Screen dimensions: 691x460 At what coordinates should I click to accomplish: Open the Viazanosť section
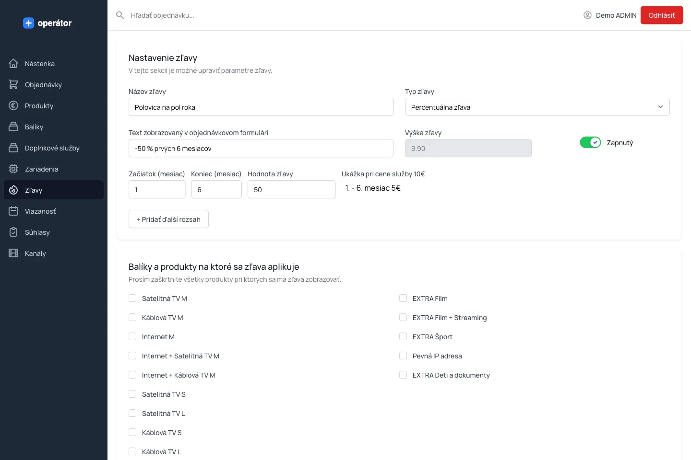pyautogui.click(x=54, y=211)
